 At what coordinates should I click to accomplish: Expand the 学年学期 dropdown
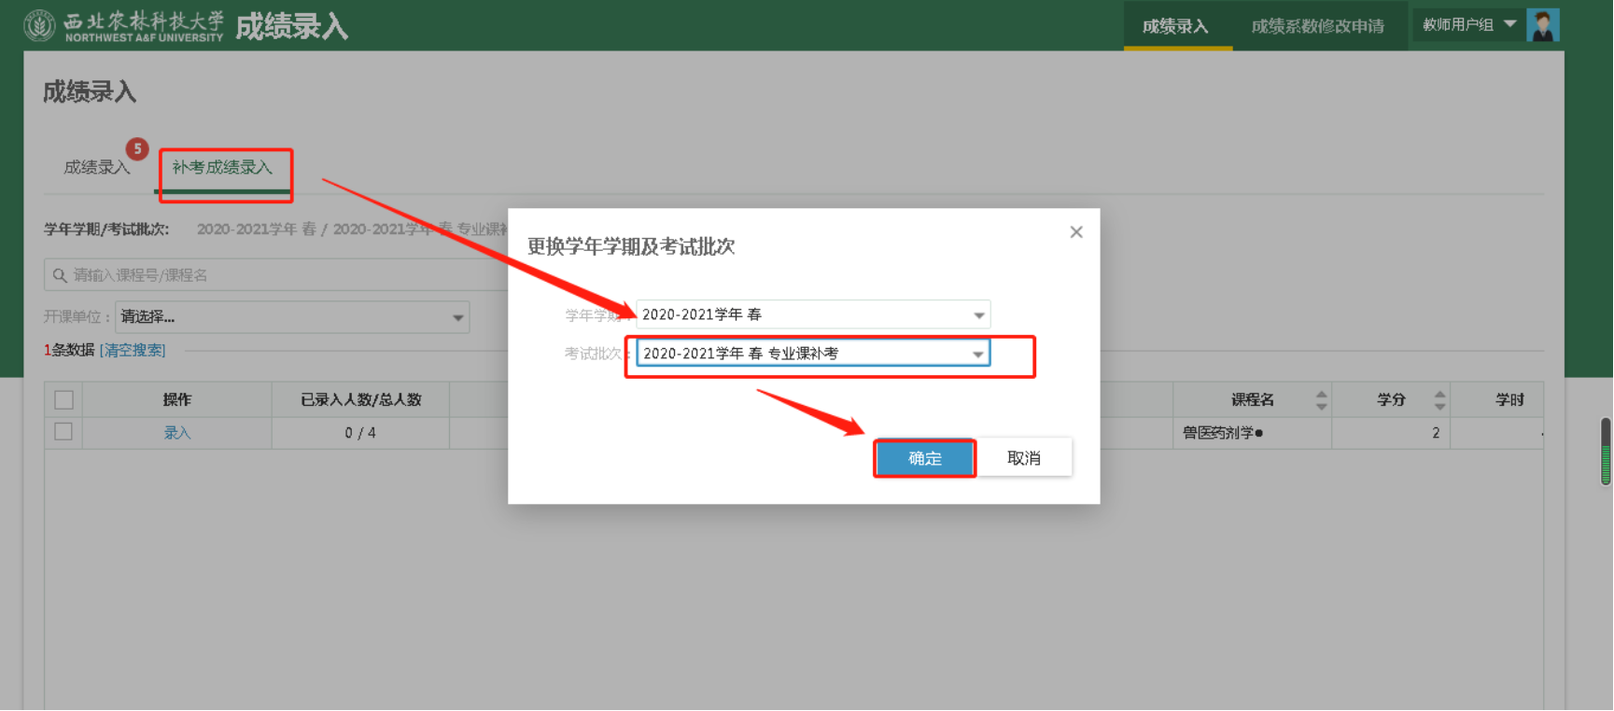[x=978, y=315]
